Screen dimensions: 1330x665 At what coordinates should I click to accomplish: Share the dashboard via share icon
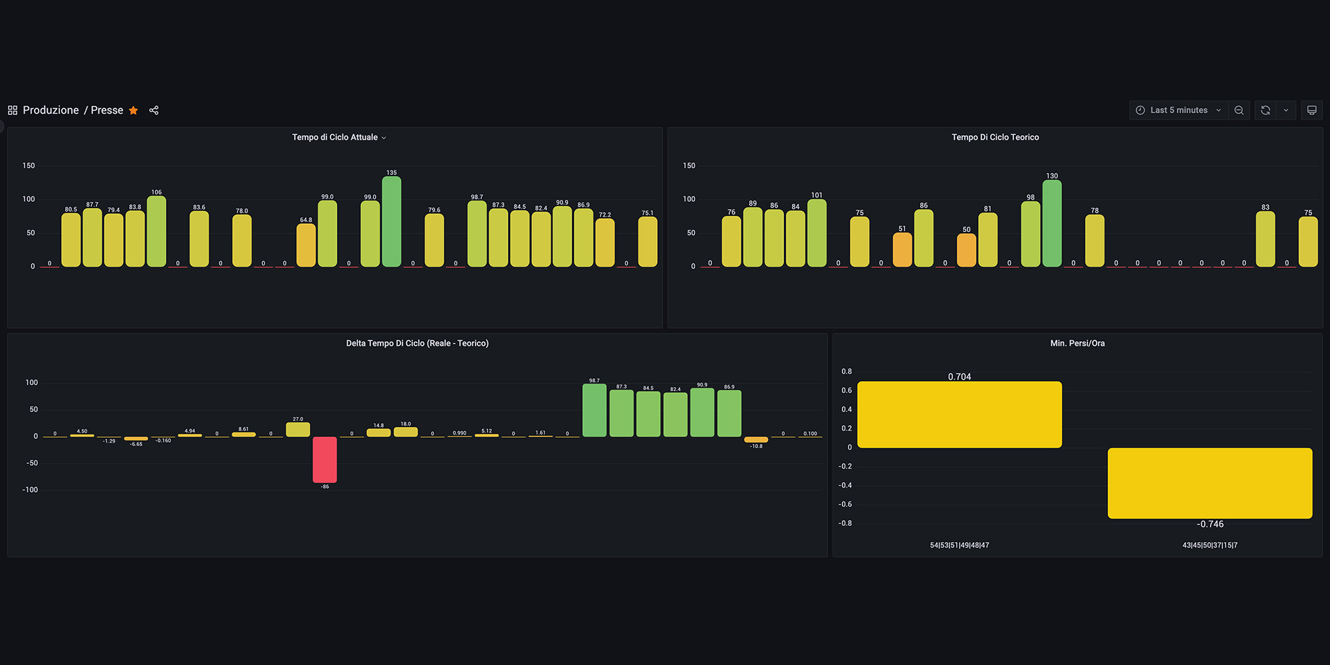coord(154,110)
